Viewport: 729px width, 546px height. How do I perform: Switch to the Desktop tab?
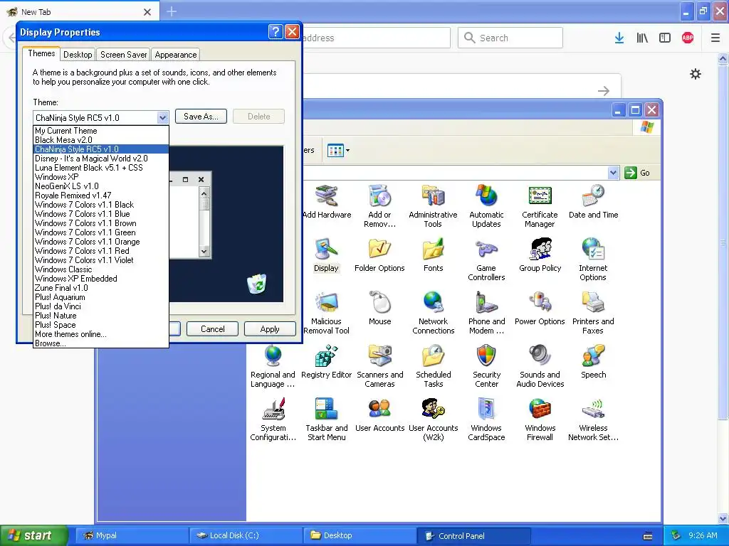(x=78, y=55)
